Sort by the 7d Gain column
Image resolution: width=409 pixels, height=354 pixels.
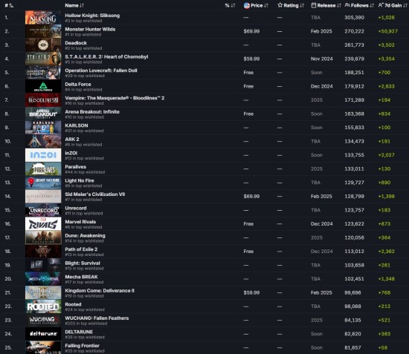tap(393, 5)
